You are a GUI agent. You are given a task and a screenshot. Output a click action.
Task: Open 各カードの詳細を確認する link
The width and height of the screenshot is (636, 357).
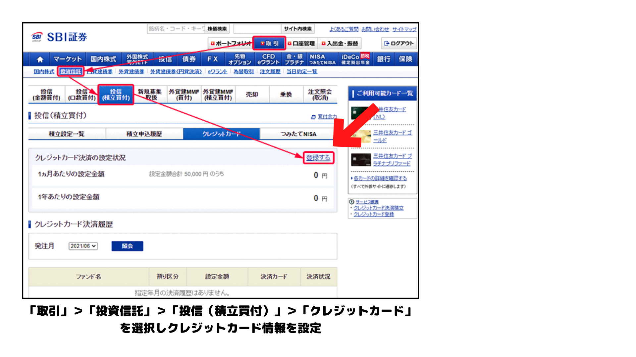tap(380, 178)
